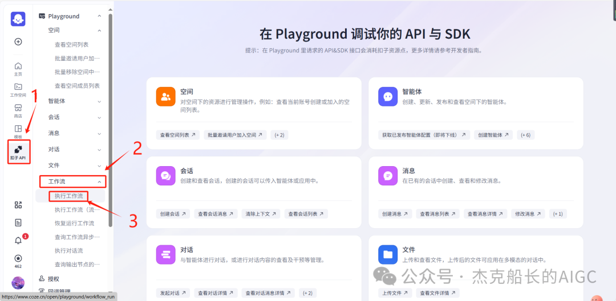Open 授权 section in sidebar

54,279
